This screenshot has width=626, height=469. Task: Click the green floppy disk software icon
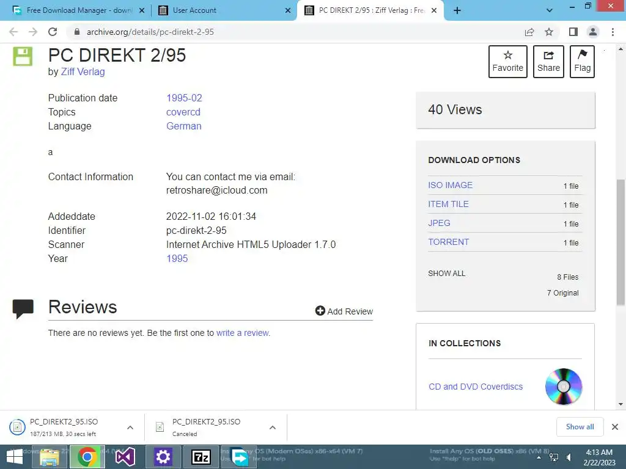23,56
